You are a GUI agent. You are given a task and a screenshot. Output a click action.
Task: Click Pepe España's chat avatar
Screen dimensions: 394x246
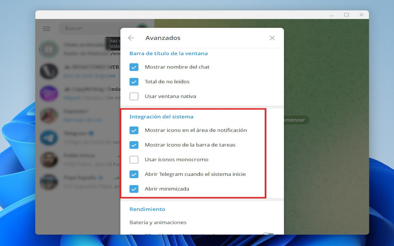49,182
